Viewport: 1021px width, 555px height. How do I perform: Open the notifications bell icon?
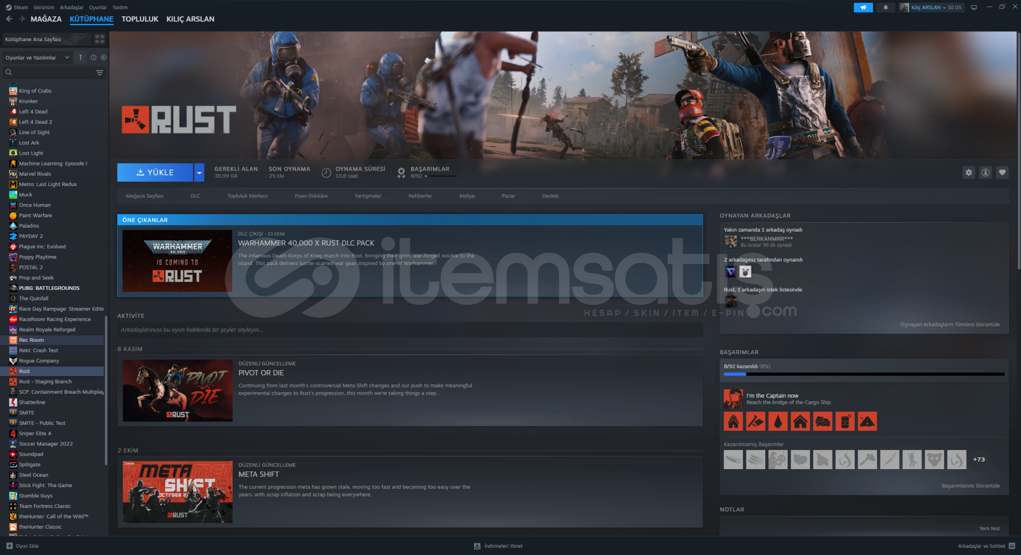tap(885, 7)
